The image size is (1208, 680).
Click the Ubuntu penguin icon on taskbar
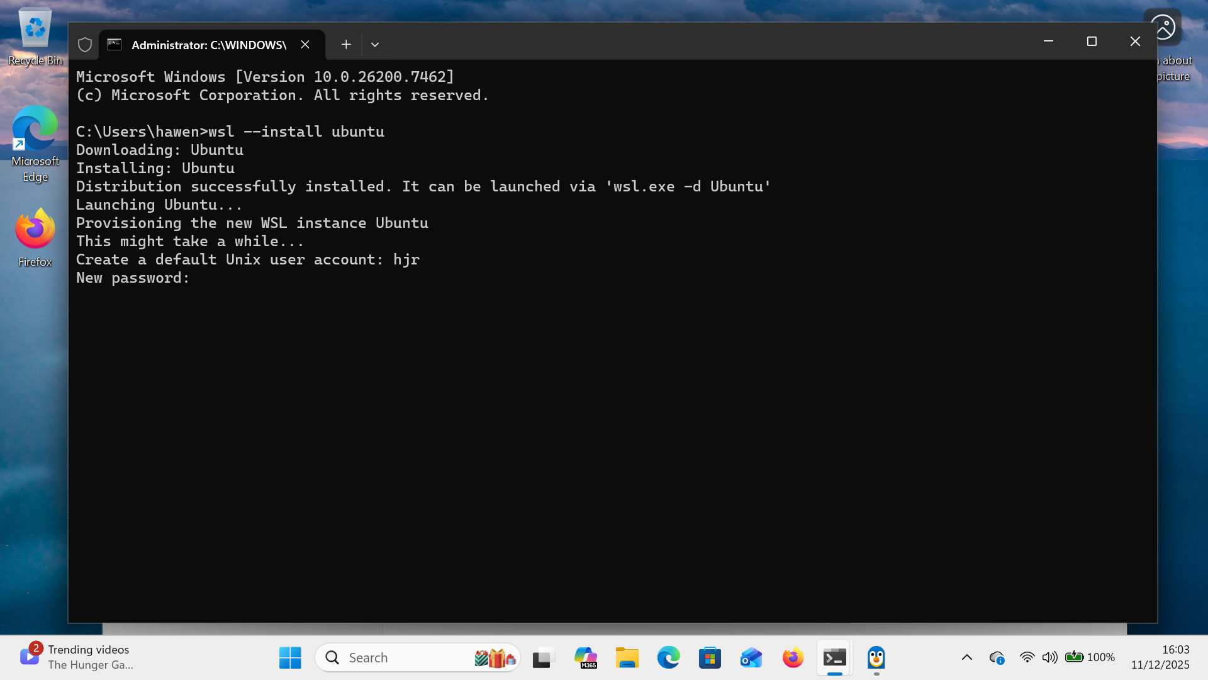pyautogui.click(x=876, y=657)
